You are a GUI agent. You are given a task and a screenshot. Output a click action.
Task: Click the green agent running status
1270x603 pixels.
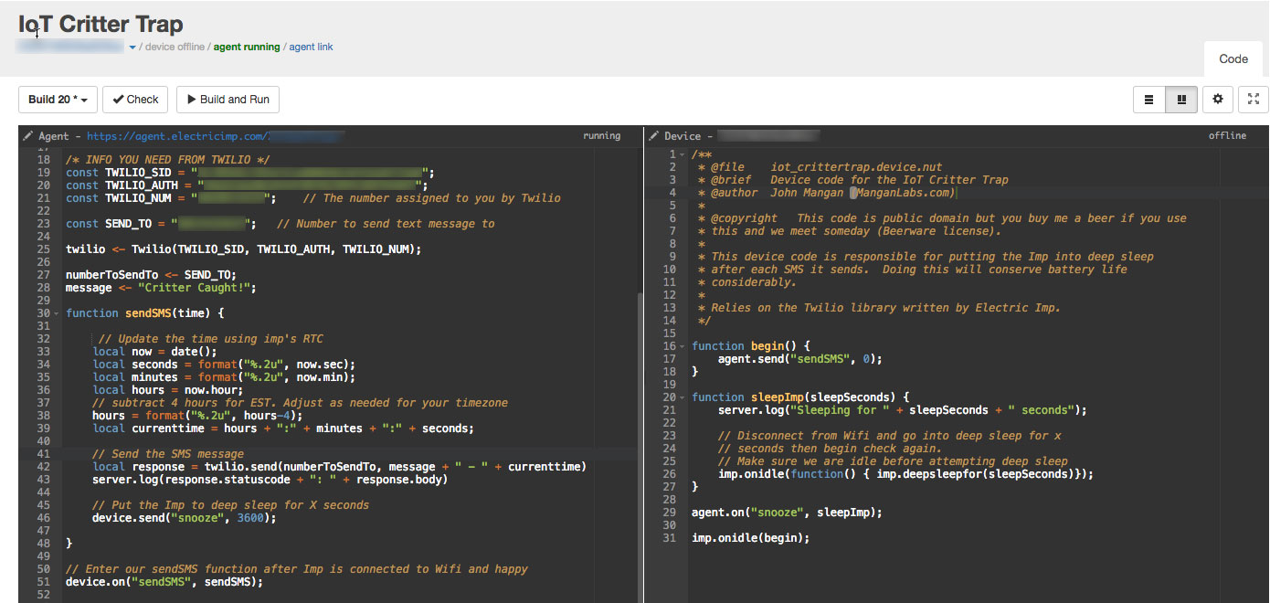coord(247,47)
